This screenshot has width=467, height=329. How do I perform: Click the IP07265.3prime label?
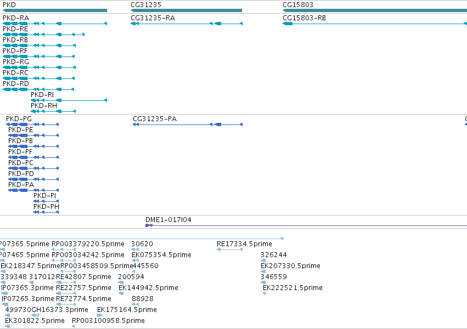28,299
